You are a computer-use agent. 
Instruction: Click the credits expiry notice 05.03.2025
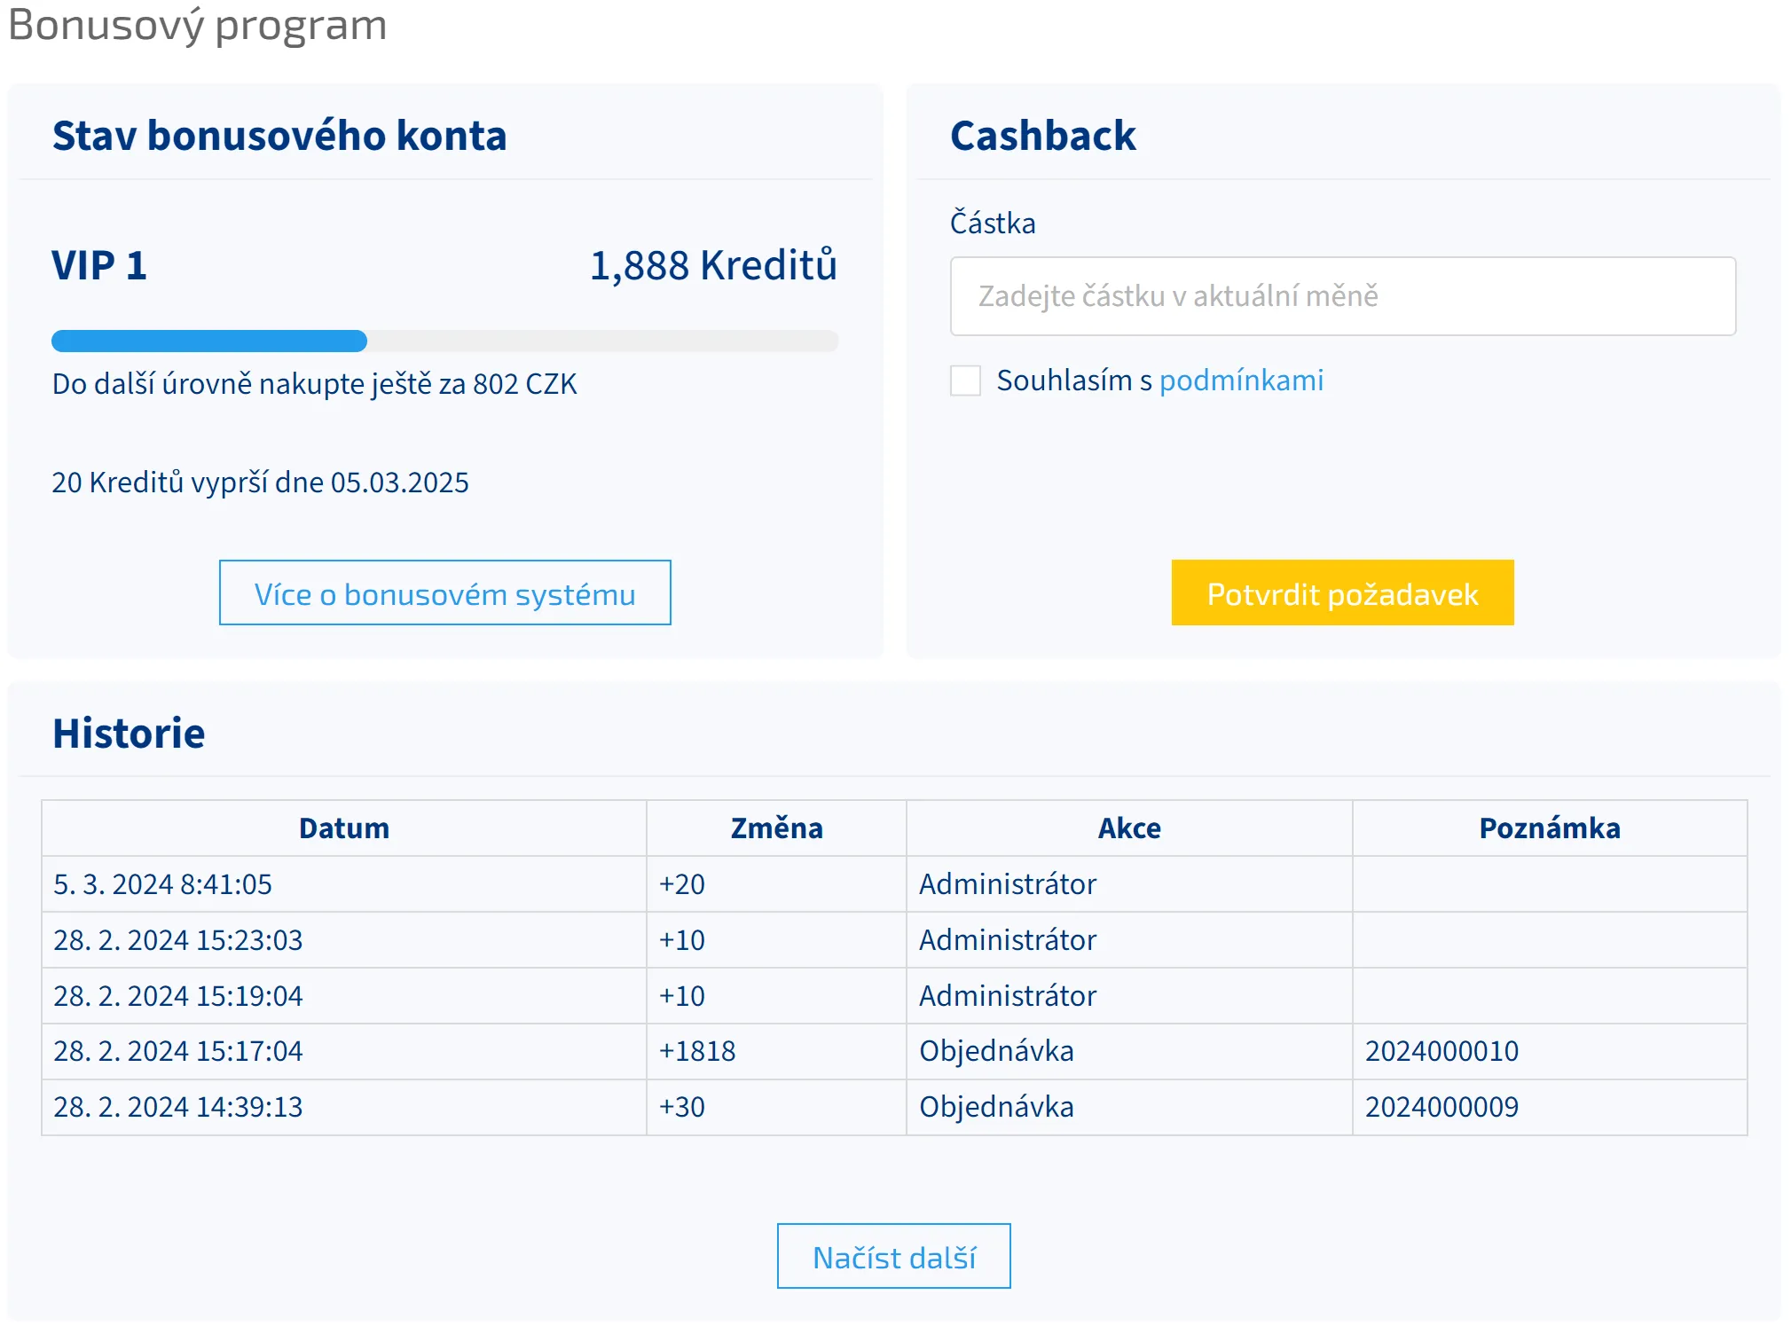click(x=260, y=483)
